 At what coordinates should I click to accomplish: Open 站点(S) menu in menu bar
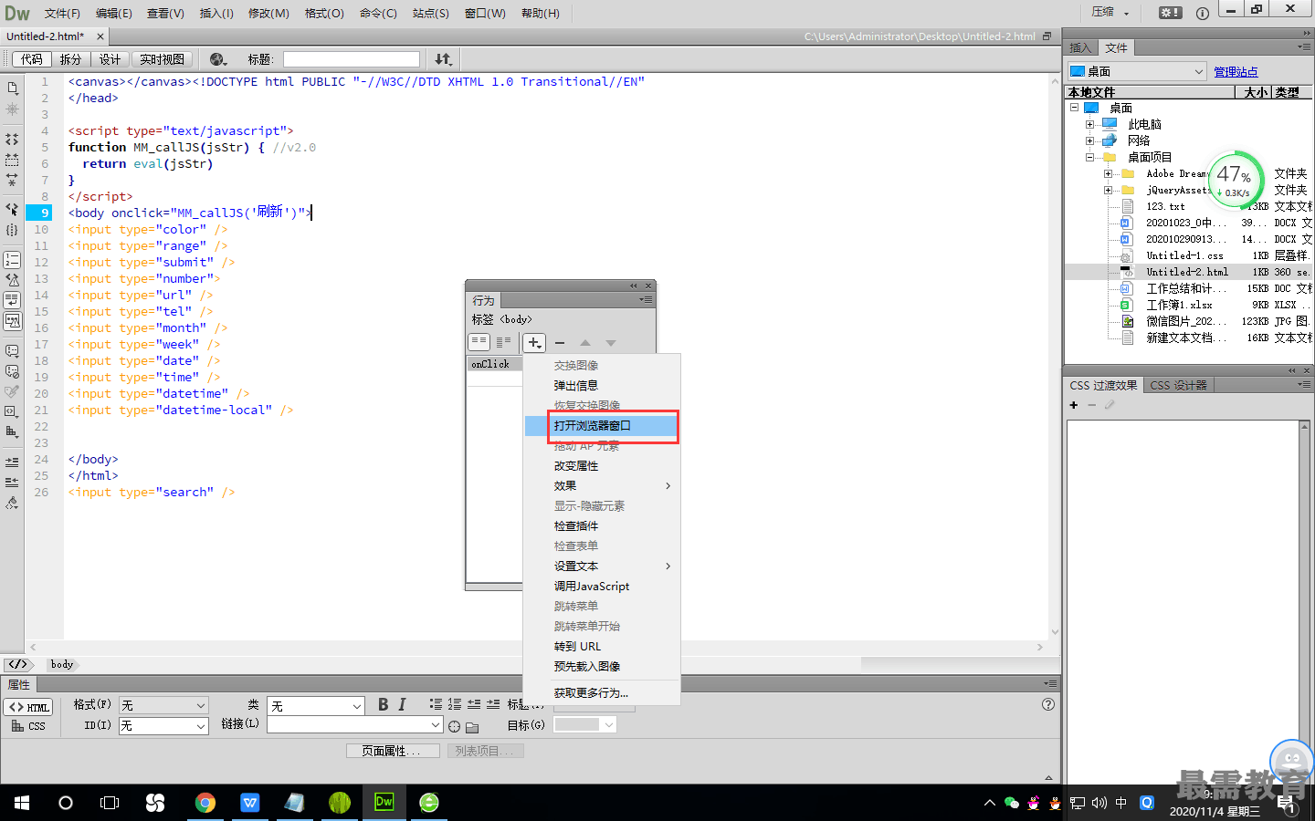point(431,13)
